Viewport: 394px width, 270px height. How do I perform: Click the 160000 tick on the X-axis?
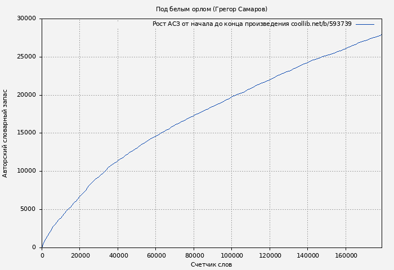click(346, 255)
